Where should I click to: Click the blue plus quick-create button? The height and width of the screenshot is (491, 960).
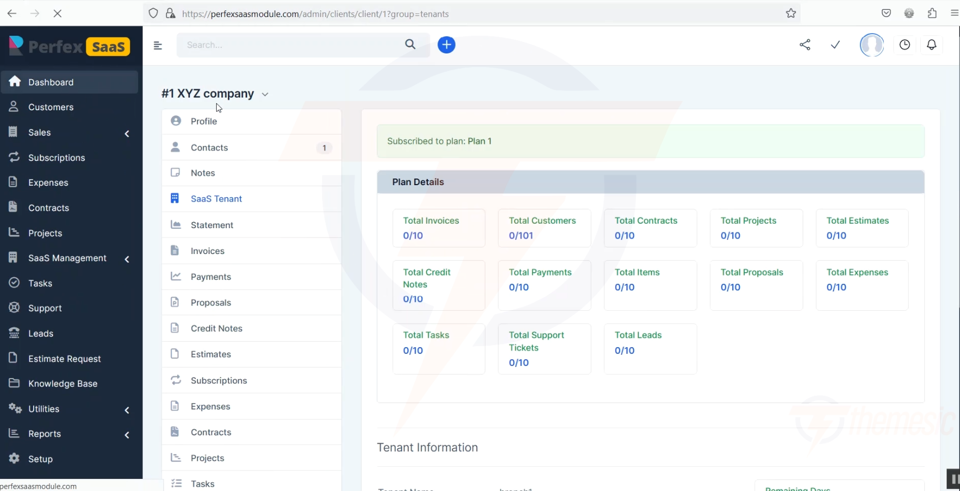[446, 45]
